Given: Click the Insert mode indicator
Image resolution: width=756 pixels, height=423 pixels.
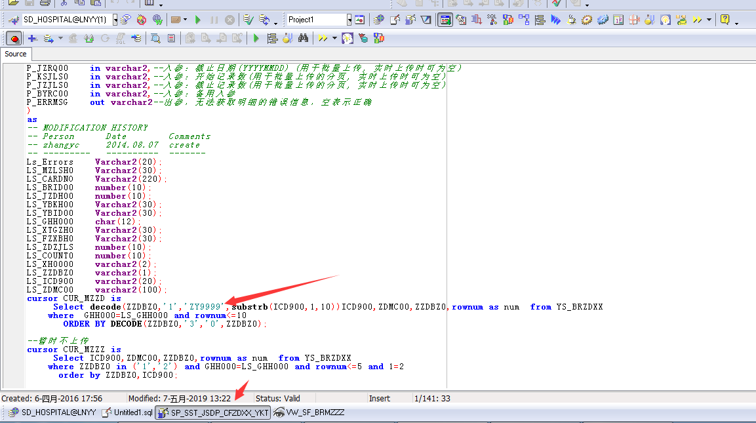Looking at the screenshot, I should pyautogui.click(x=380, y=398).
